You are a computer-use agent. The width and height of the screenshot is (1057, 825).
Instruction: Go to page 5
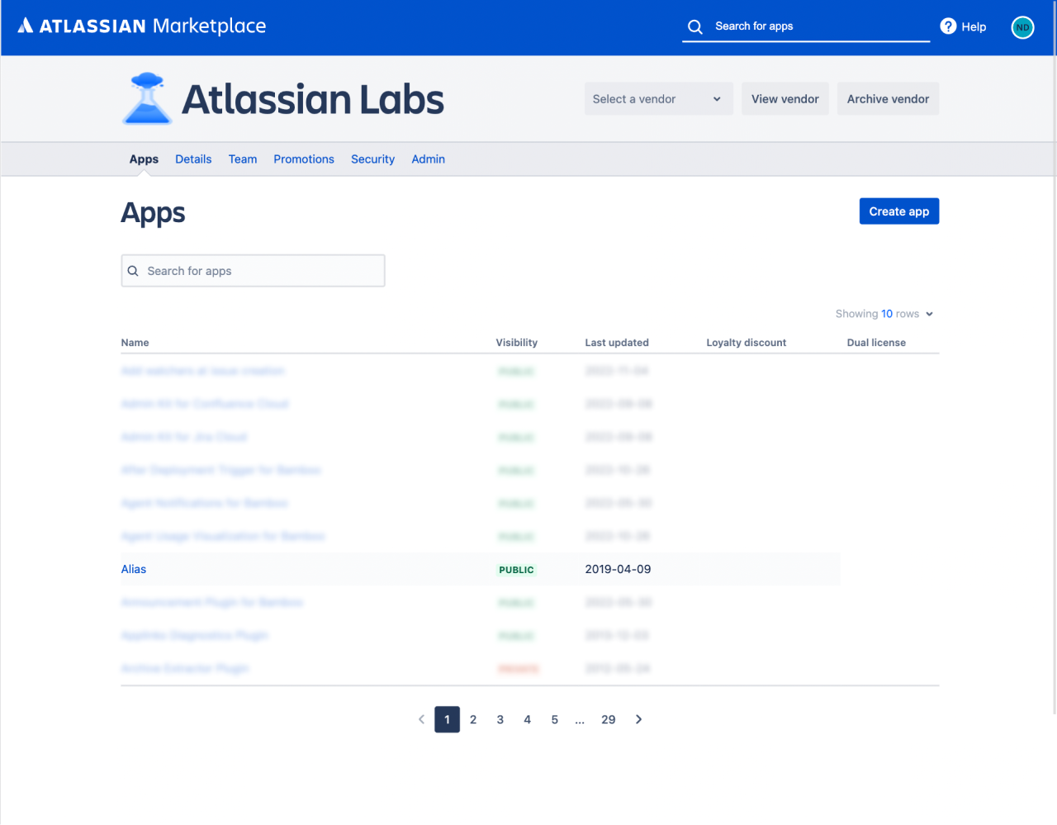554,719
